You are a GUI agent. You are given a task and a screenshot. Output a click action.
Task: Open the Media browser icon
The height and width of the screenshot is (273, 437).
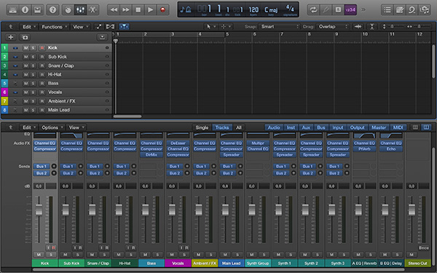[424, 10]
